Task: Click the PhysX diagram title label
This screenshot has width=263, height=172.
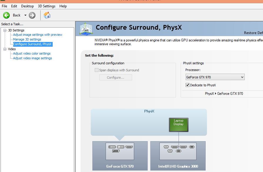Action: click(149, 111)
